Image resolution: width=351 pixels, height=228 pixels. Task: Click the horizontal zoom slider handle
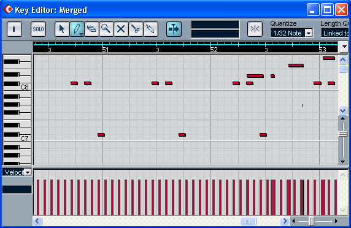pos(311,221)
